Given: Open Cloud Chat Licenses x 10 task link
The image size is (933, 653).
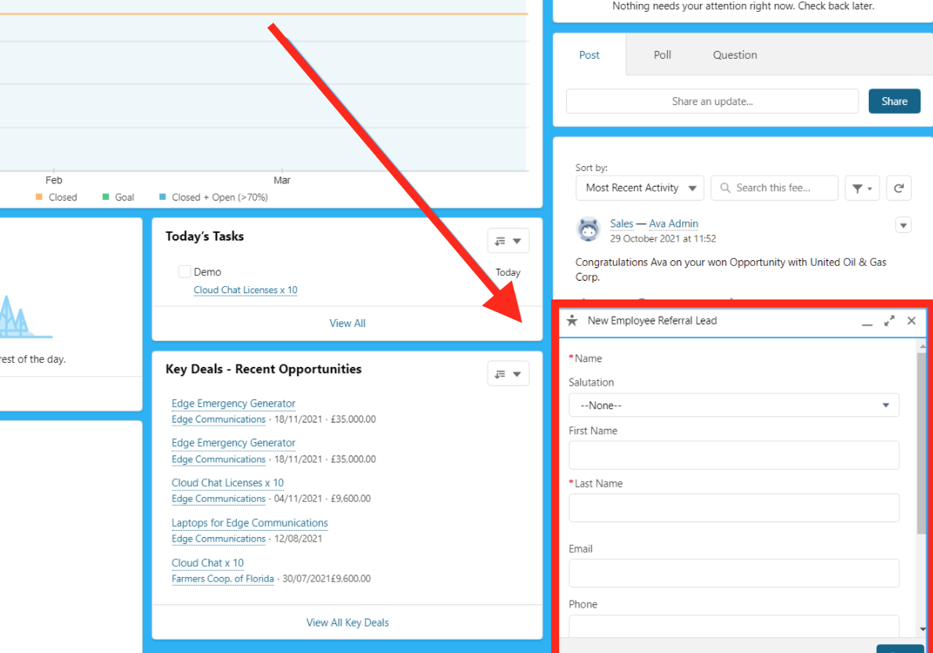Looking at the screenshot, I should click(245, 290).
